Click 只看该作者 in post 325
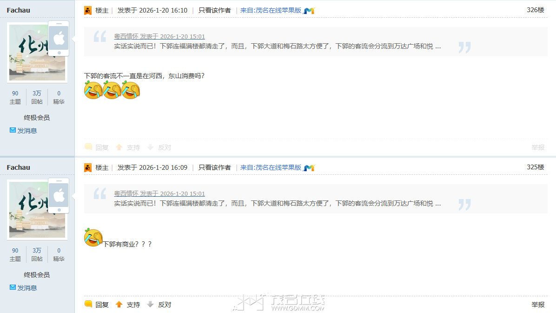This screenshot has height=313, width=556. (x=214, y=167)
